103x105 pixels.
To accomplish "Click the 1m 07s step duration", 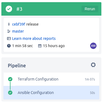I will [x=90, y=79].
